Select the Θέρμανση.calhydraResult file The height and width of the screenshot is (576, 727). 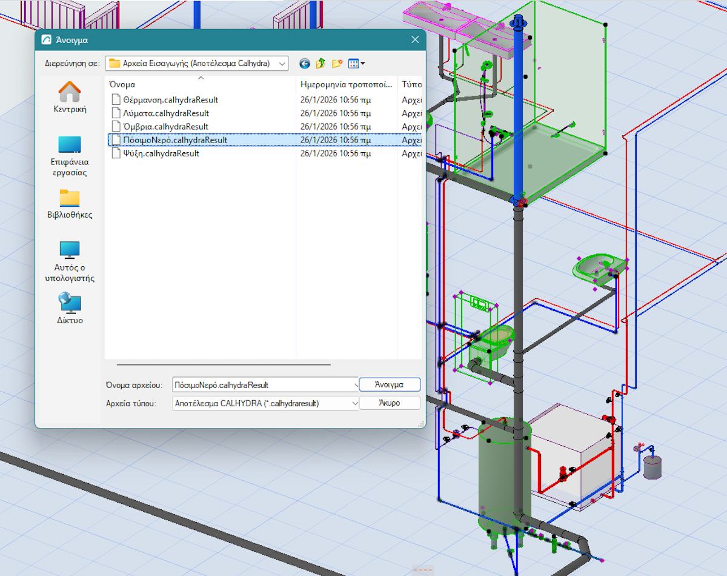tap(170, 100)
